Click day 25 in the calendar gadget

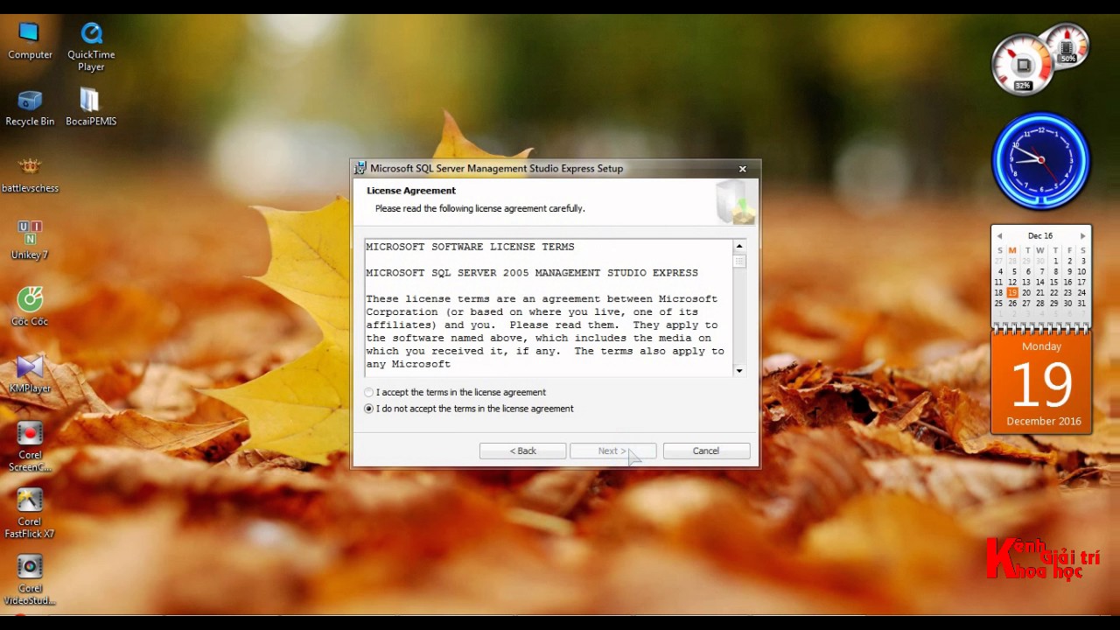pyautogui.click(x=998, y=304)
